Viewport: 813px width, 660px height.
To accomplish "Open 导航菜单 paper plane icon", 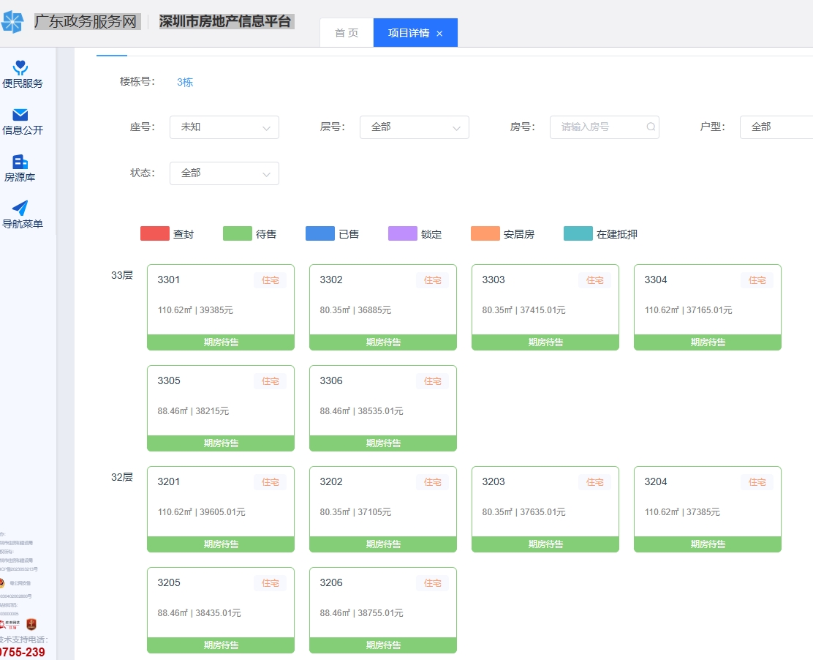I will [20, 209].
